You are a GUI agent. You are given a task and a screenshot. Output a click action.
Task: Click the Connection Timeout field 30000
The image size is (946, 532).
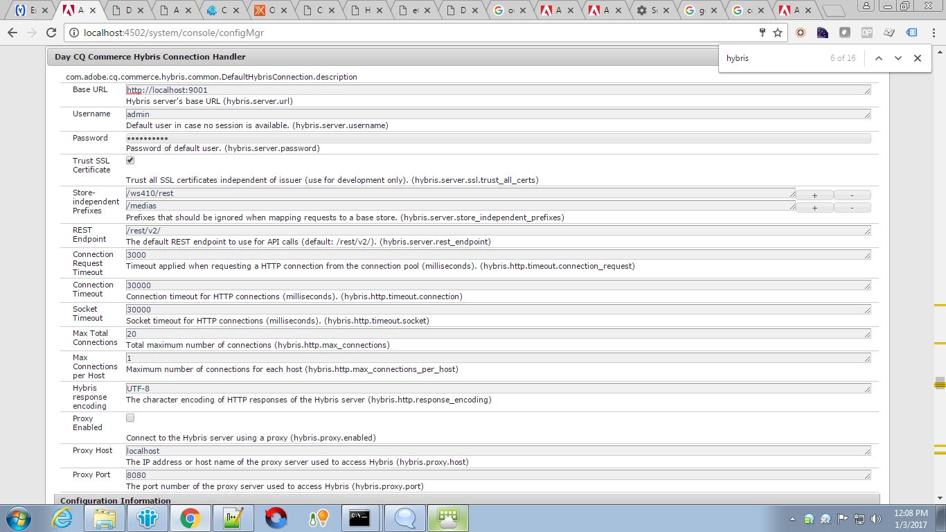coord(498,285)
